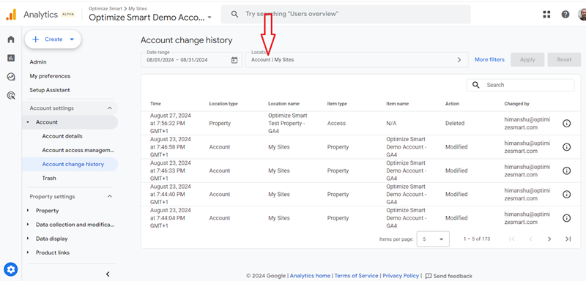Click the '1 – 5 of 173' pagination text
Screen dimensions: 586x281
(477, 239)
